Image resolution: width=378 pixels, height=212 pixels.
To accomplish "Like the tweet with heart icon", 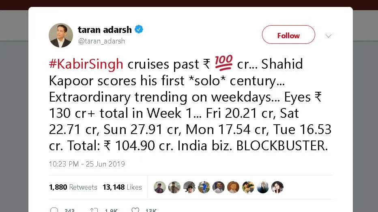I will (x=135, y=210).
